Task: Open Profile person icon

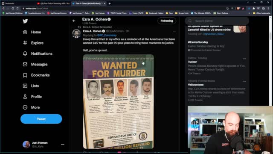Action: [25, 97]
